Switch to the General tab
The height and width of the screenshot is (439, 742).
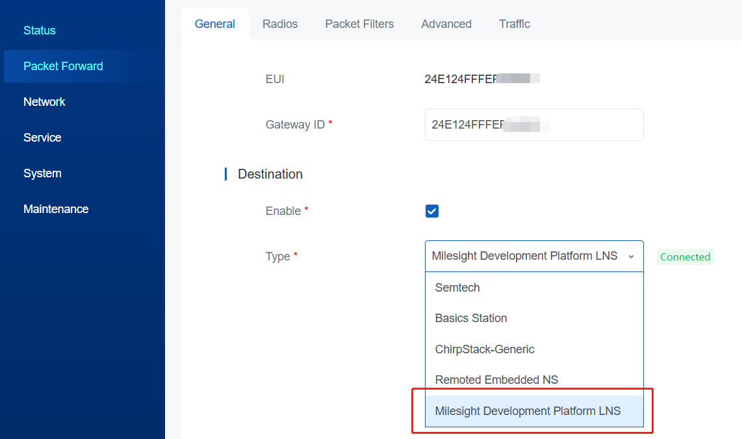pos(215,24)
